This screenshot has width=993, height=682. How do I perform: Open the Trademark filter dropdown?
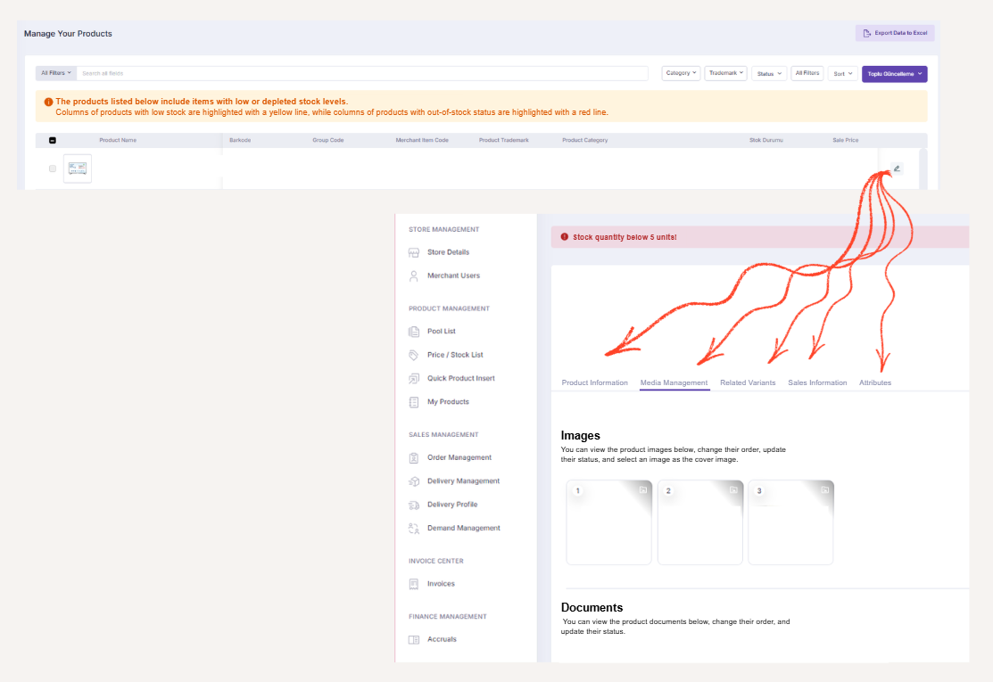(725, 73)
